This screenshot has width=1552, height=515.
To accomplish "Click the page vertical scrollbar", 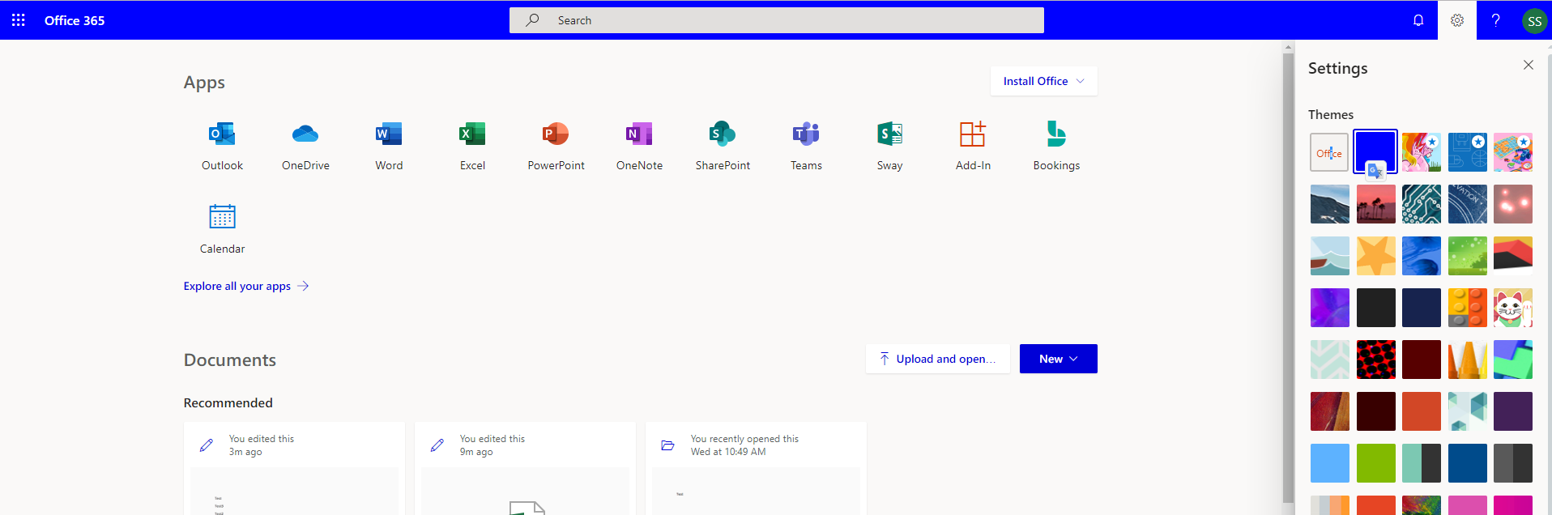I will (1288, 277).
